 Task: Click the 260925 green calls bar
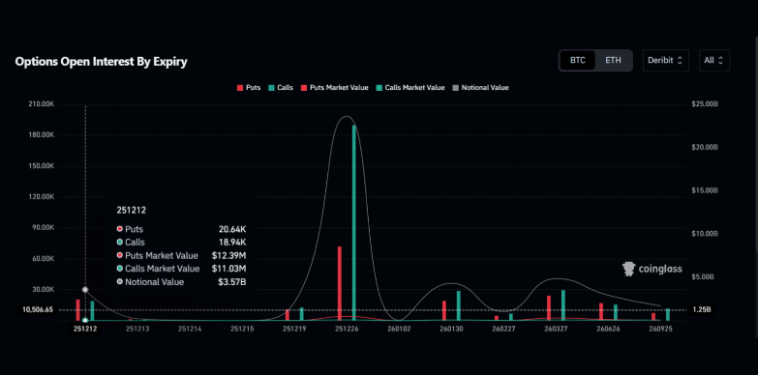[x=668, y=315]
